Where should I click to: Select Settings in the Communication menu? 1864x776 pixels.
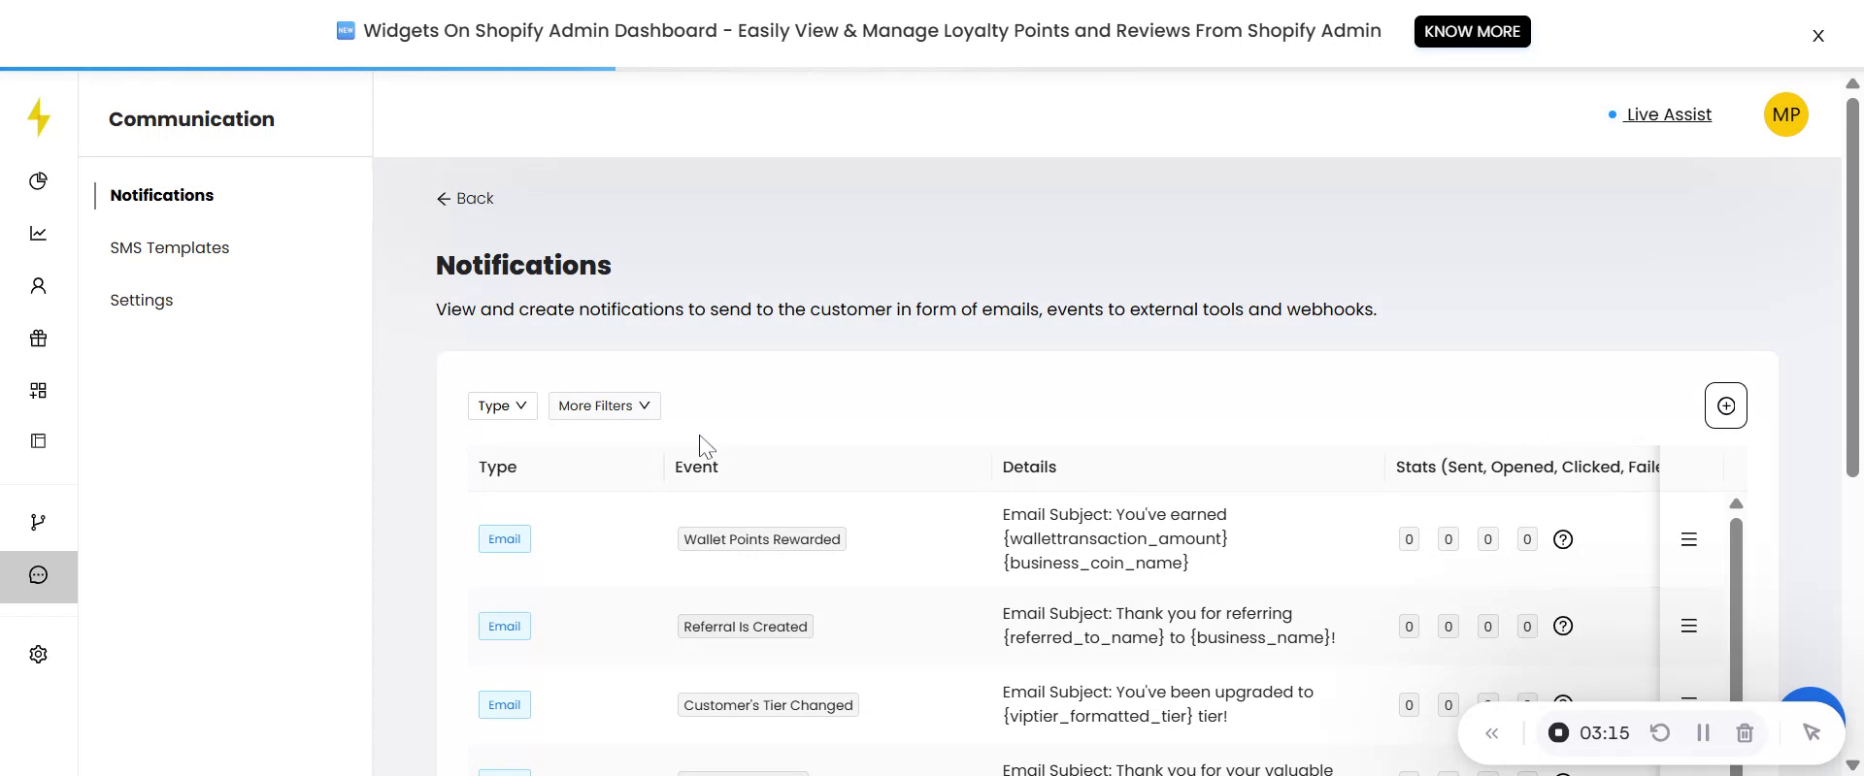coord(142,301)
